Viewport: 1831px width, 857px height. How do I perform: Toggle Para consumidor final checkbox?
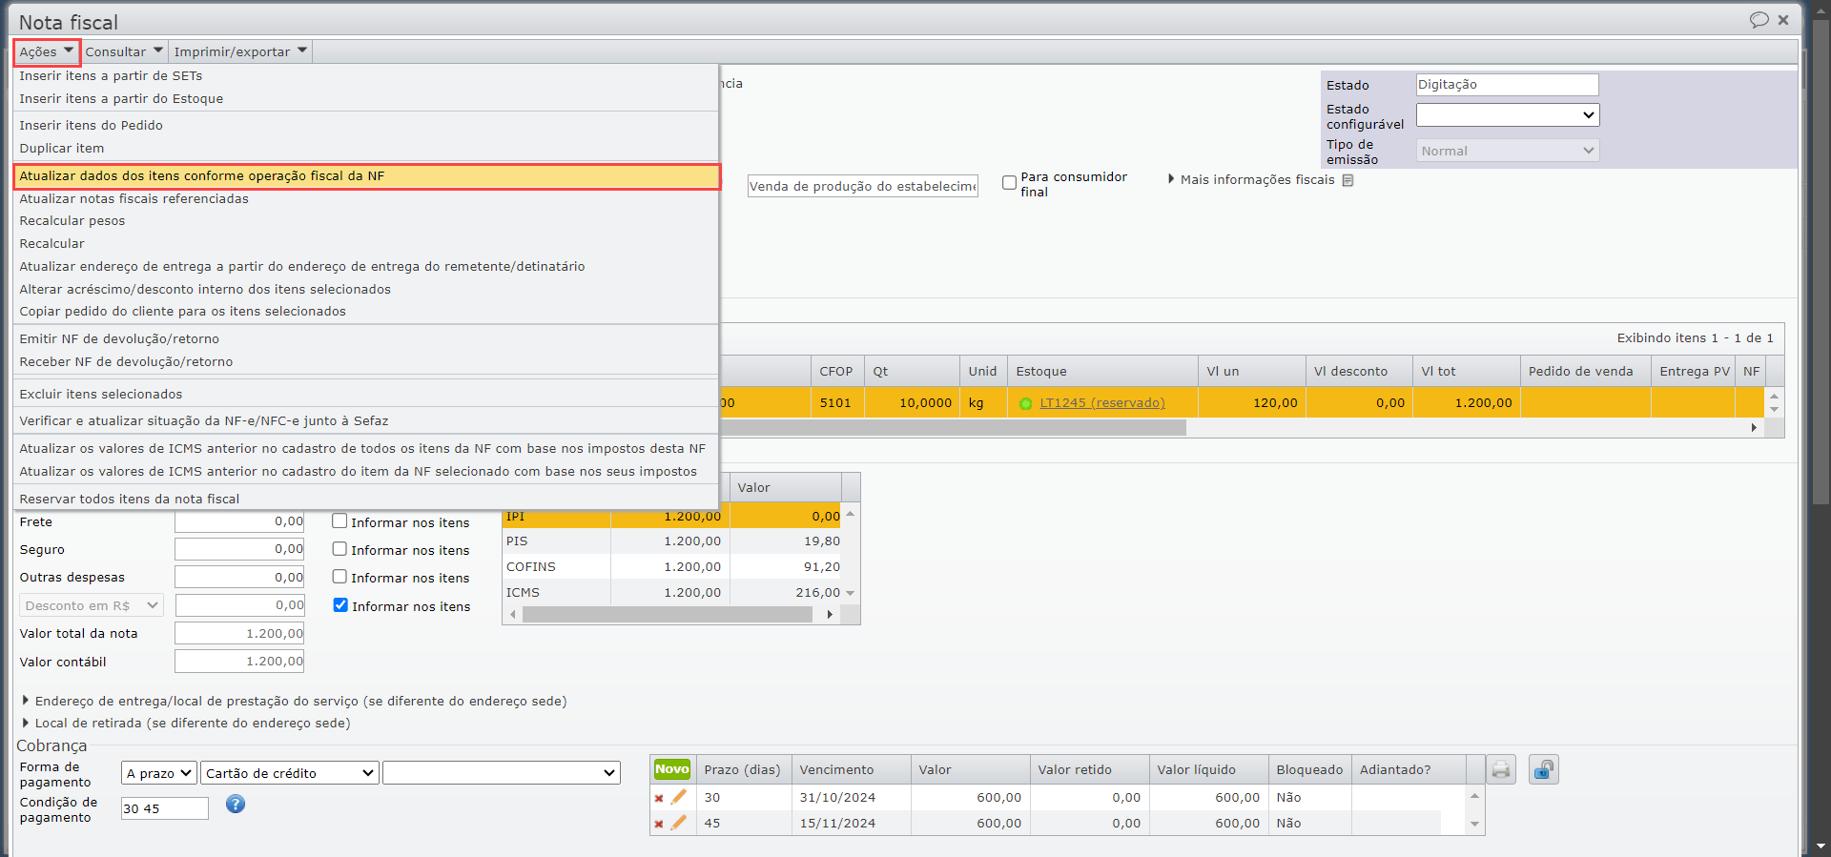click(1009, 183)
